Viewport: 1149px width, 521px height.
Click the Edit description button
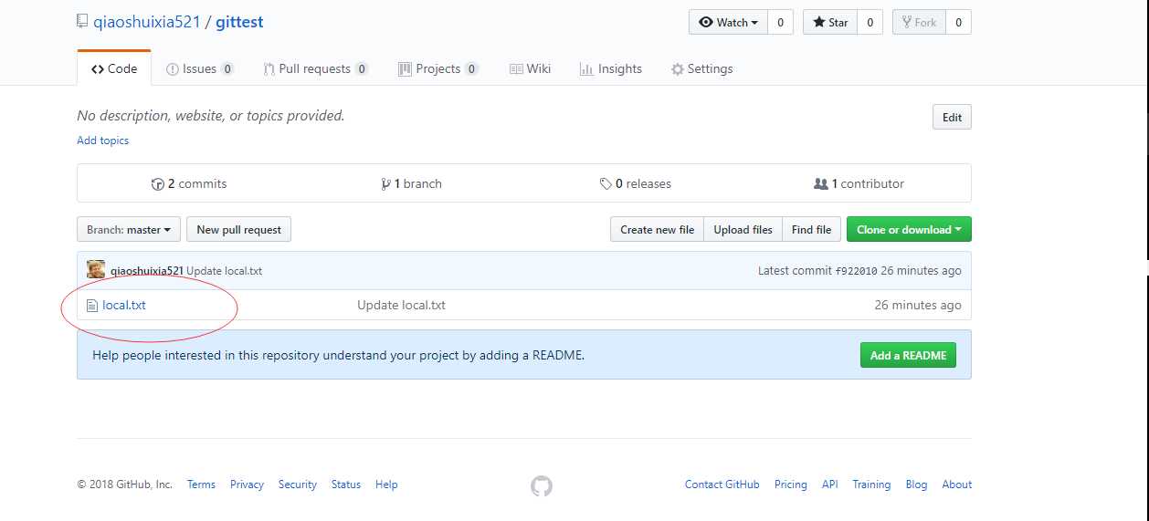952,117
